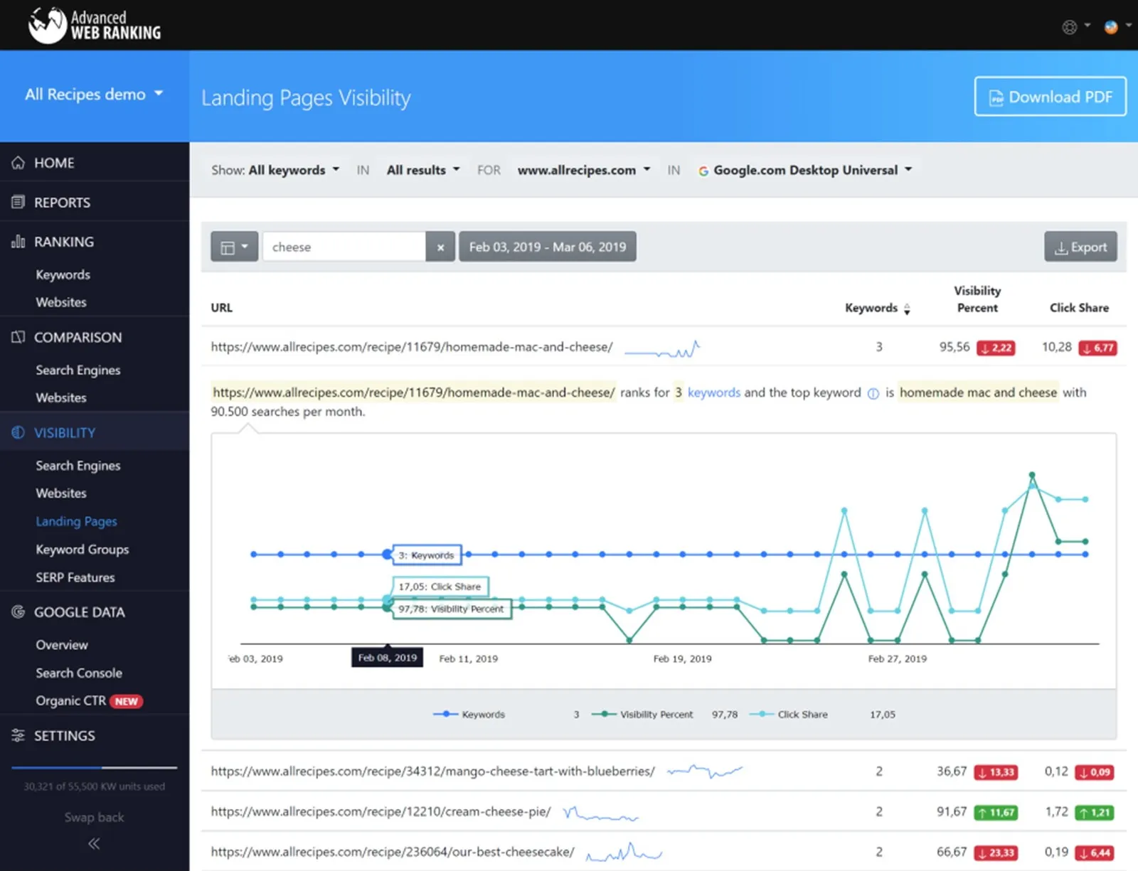Select the Visibility eye icon in sidebar
The image size is (1138, 871).
click(18, 432)
